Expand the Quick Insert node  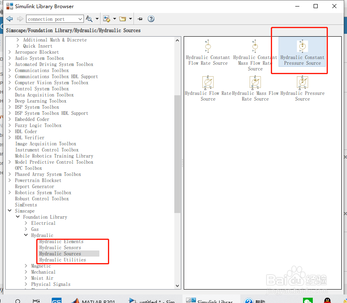coord(18,46)
